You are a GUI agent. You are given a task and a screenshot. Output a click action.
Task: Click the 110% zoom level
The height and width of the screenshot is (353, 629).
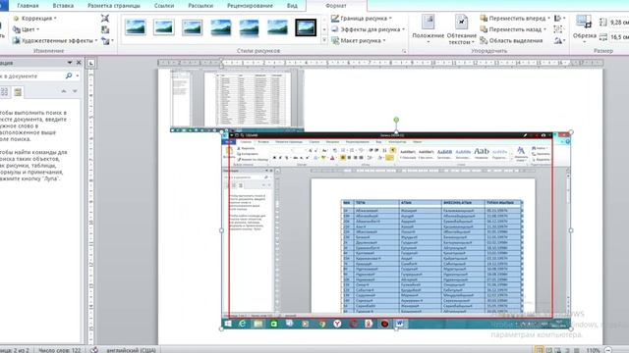coord(593,350)
